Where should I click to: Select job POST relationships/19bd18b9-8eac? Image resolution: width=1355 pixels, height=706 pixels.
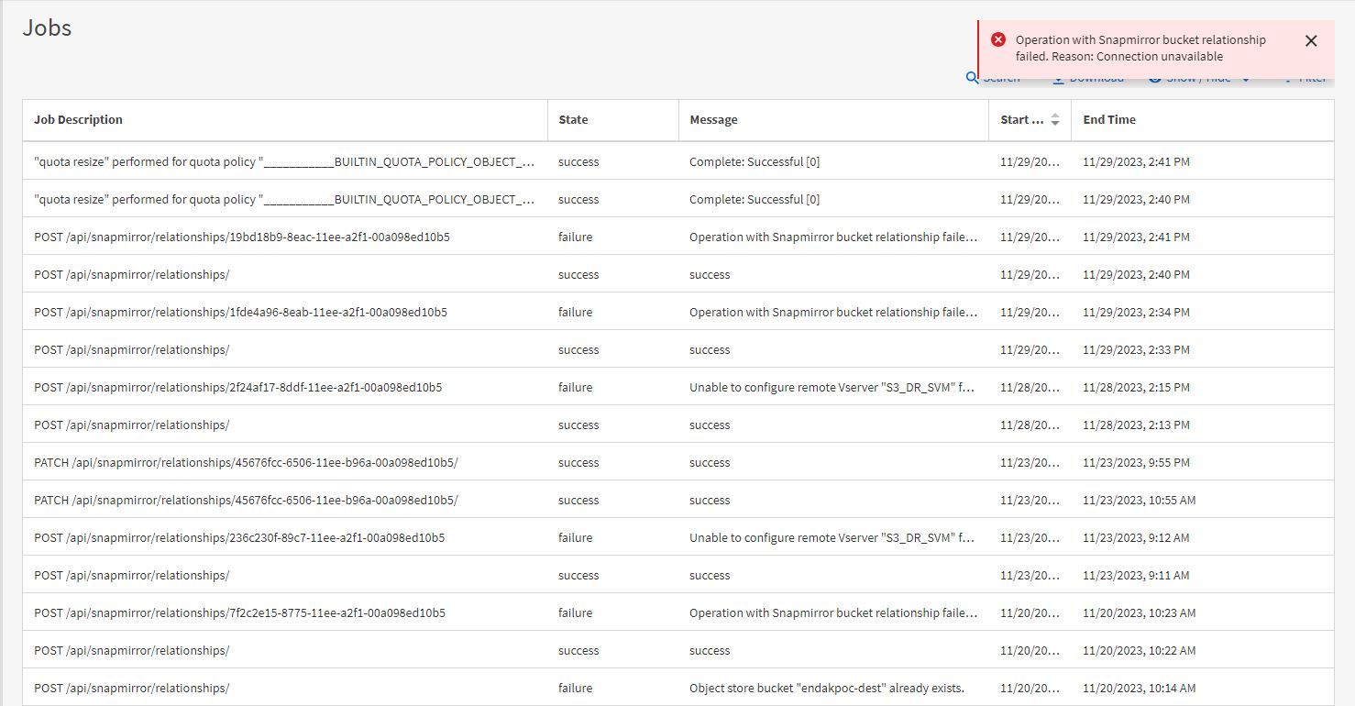241,237
